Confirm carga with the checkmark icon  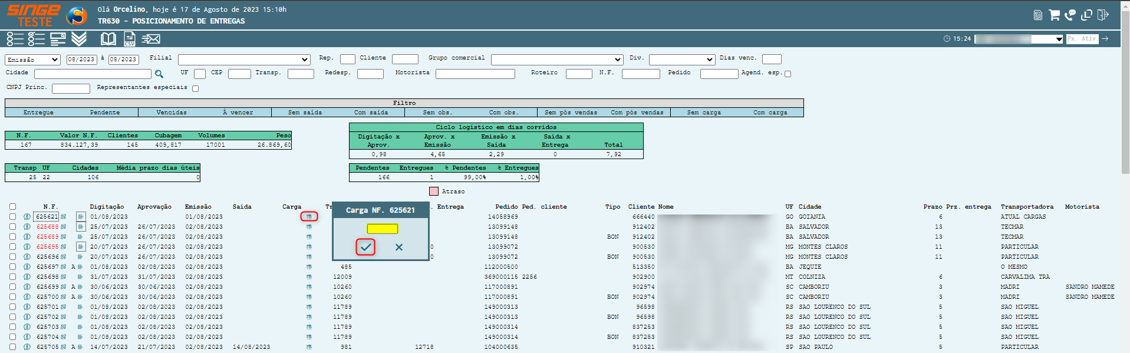[365, 247]
